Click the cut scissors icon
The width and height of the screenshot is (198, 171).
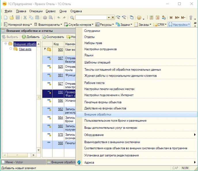[25, 18]
